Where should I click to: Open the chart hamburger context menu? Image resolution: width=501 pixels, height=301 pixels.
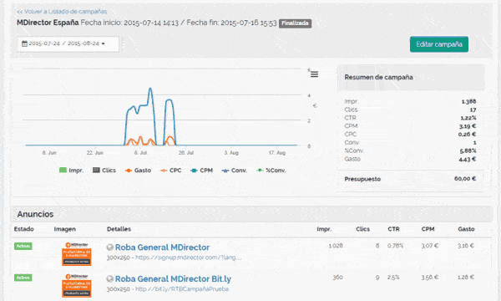tap(315, 74)
